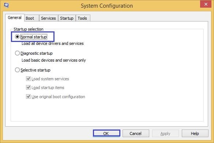Open the Services tab
Image resolution: width=214 pixels, height=143 pixels.
pos(48,18)
